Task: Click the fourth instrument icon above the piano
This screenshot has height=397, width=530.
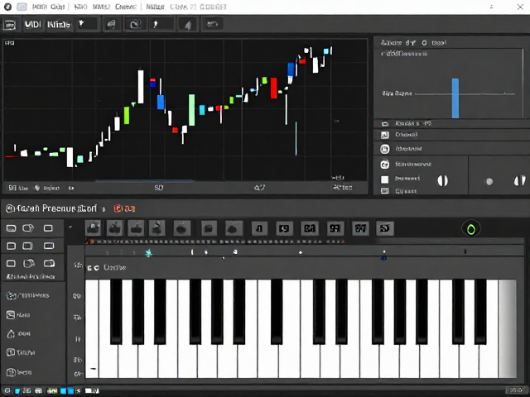Action: click(157, 228)
